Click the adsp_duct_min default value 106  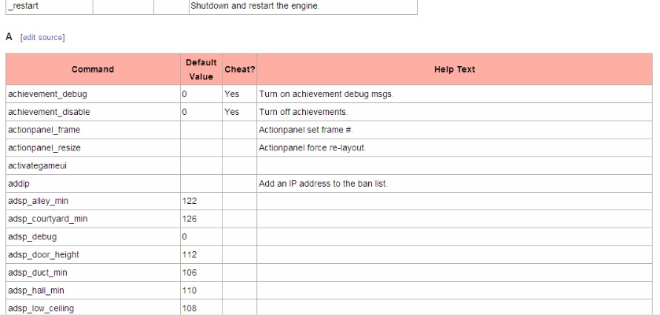(189, 272)
